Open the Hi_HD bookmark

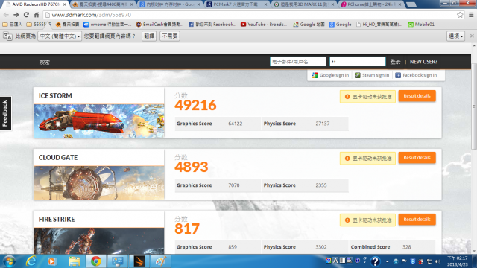379,25
